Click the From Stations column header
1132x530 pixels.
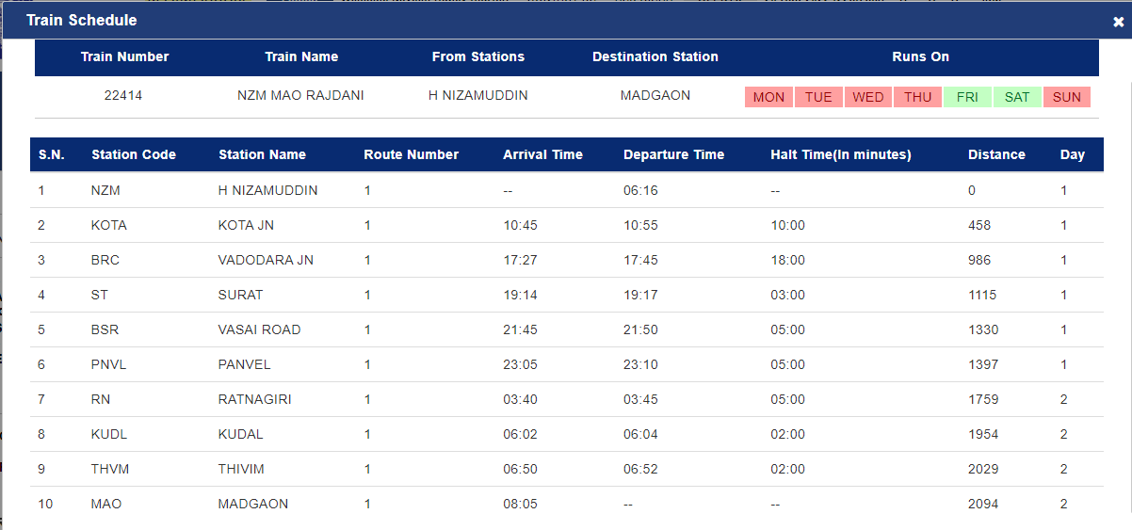tap(478, 56)
